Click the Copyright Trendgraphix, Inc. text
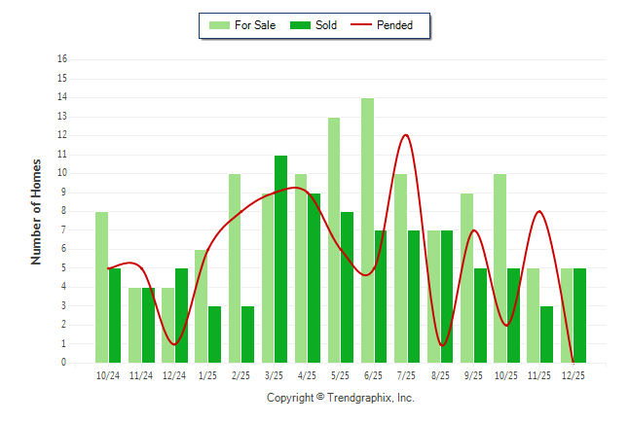 341,398
